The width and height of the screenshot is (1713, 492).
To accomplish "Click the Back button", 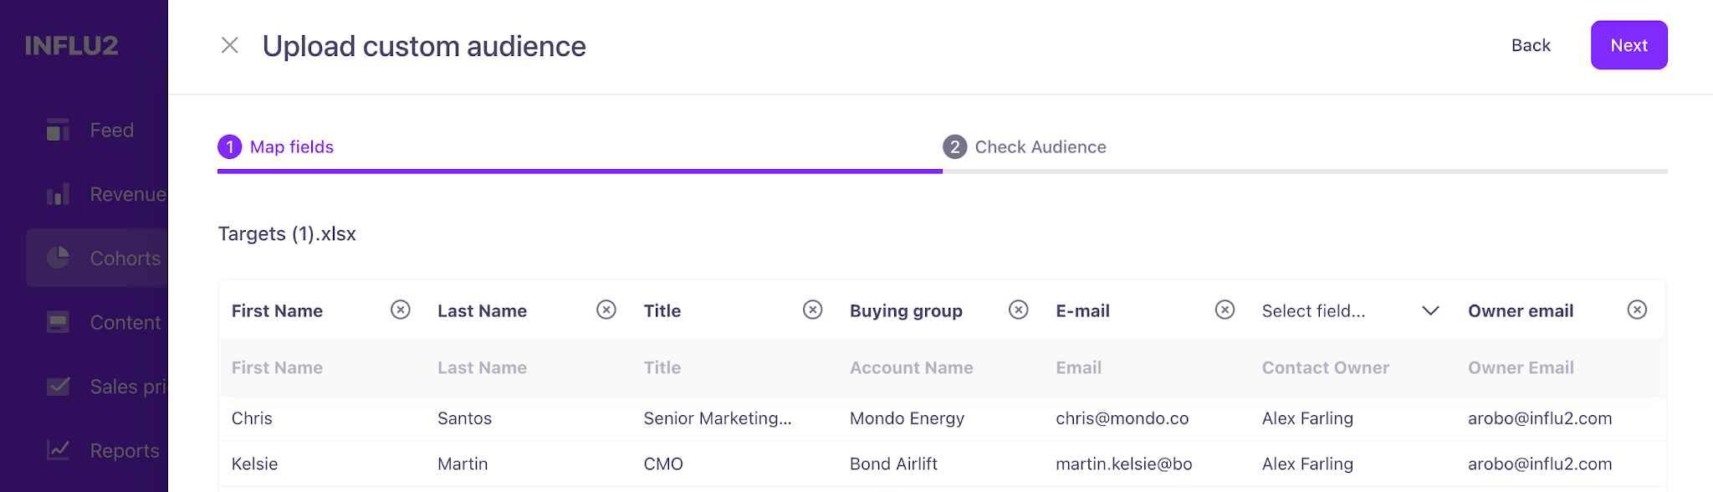I will [x=1531, y=45].
